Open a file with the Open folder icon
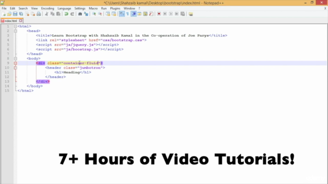 [9, 14]
